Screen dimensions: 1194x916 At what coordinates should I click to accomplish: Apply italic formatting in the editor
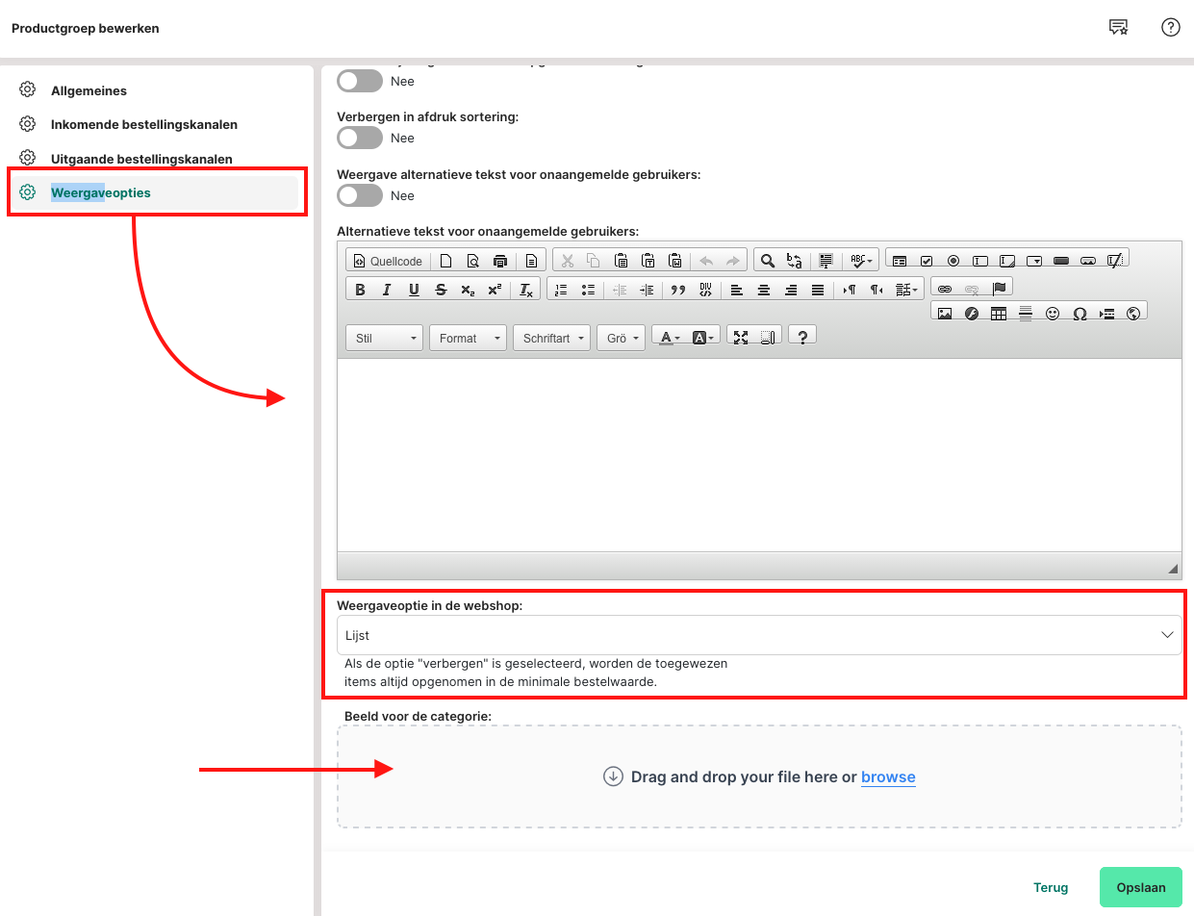pos(387,290)
